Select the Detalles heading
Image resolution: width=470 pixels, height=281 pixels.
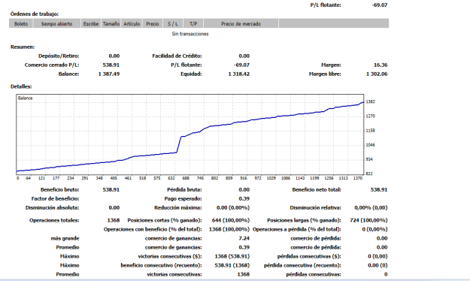tap(21, 86)
